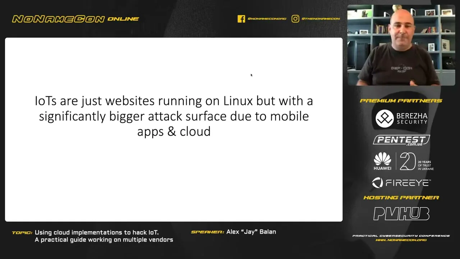Click the PVHUB hosting partner logo
This screenshot has width=460, height=259.
point(401,214)
